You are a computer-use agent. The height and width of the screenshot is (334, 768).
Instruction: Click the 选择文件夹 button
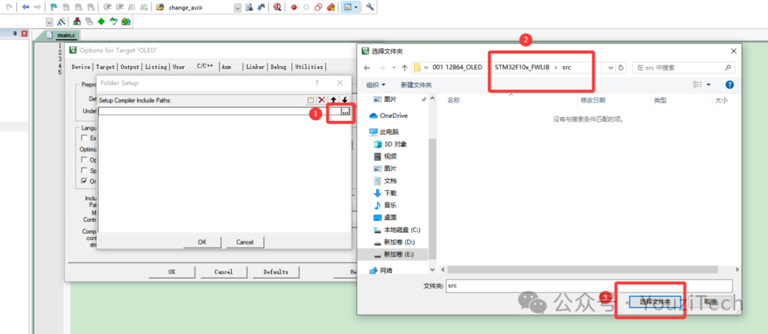click(x=655, y=302)
